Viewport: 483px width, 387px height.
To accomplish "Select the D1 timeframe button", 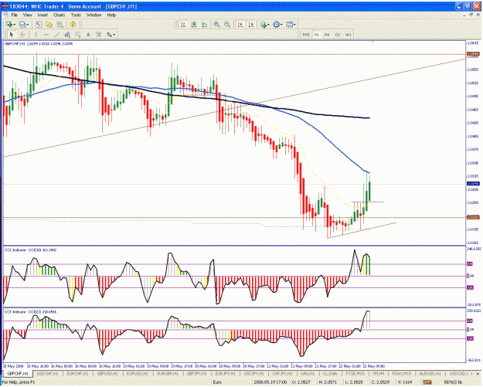I will pos(338,35).
